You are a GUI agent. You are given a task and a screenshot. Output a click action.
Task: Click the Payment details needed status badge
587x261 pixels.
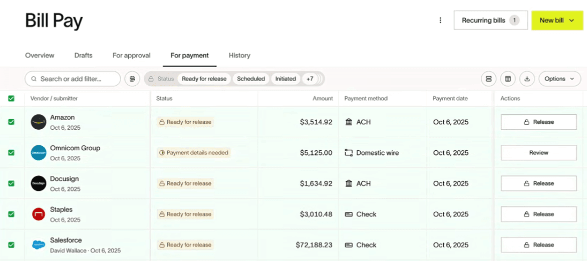[x=193, y=153]
